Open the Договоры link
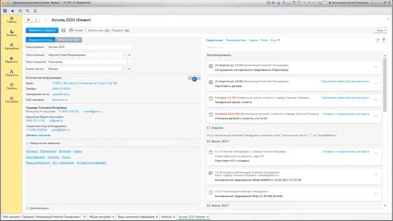 pos(64,152)
